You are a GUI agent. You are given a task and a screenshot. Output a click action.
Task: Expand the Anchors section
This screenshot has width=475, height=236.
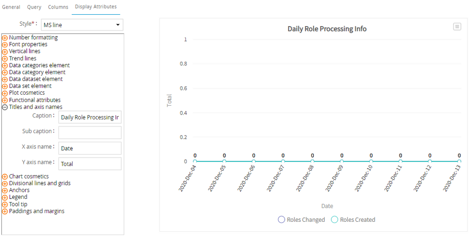click(x=5, y=190)
